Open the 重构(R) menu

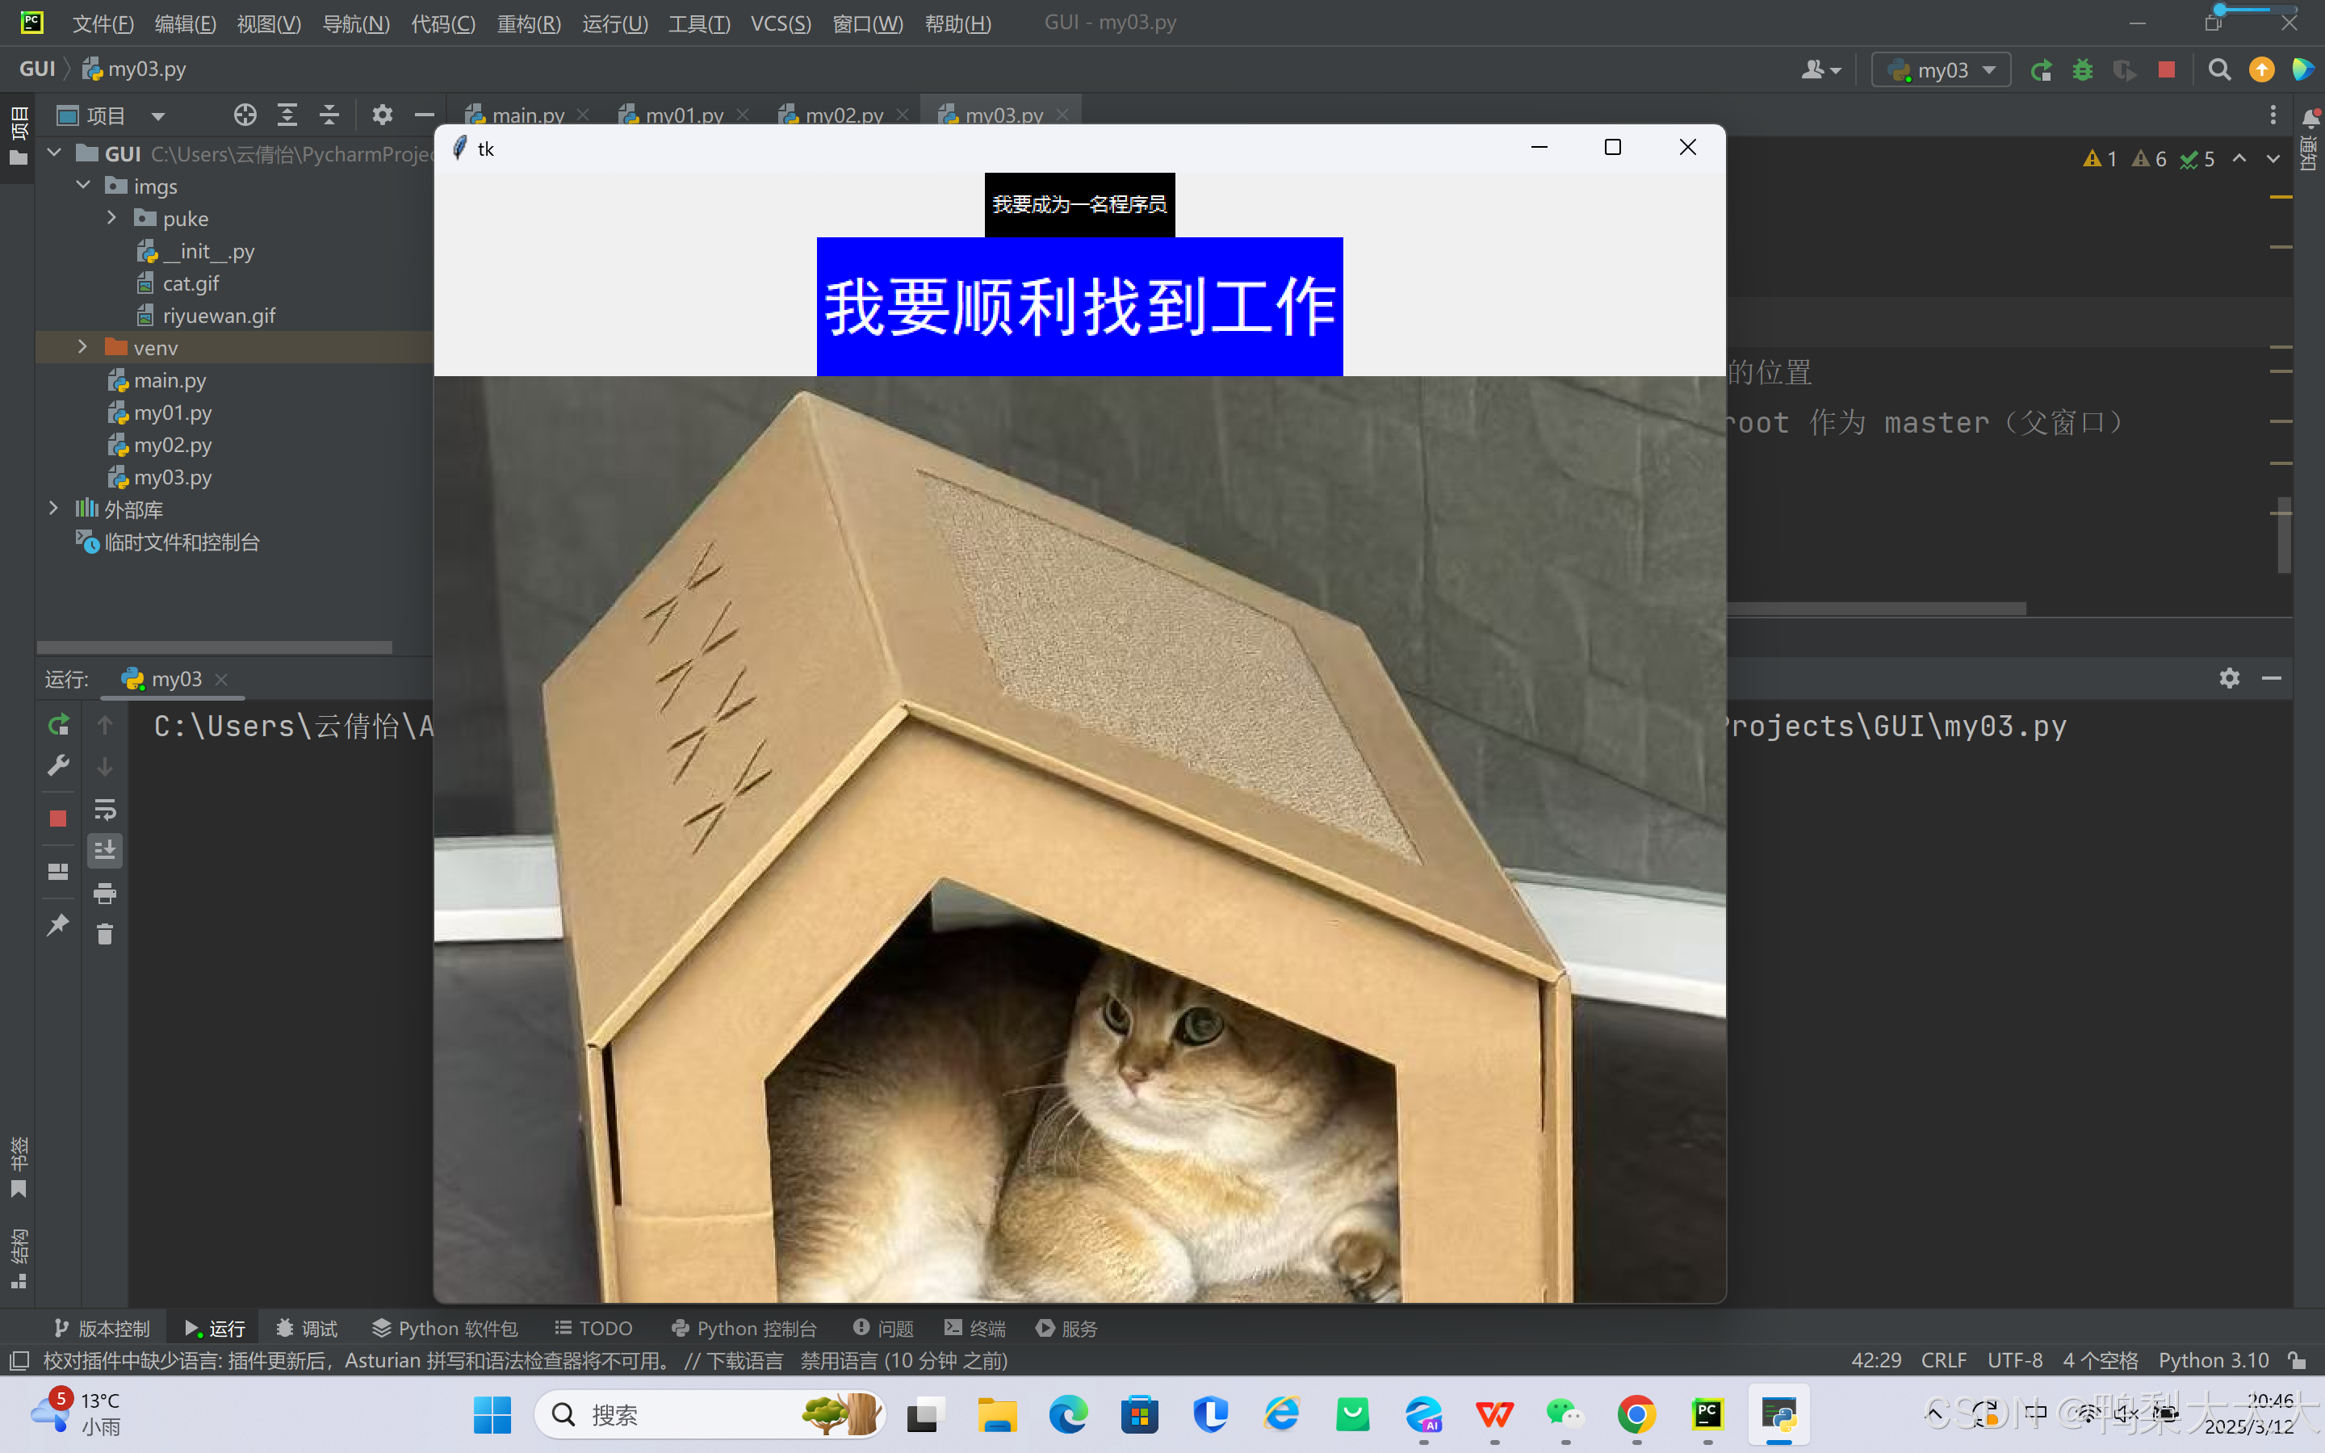coord(527,23)
